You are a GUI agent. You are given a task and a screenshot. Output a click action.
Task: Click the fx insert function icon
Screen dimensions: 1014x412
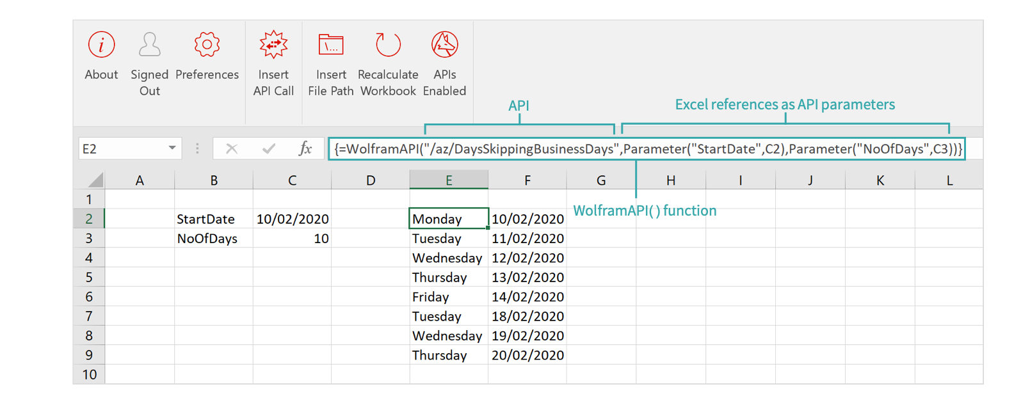pyautogui.click(x=305, y=149)
